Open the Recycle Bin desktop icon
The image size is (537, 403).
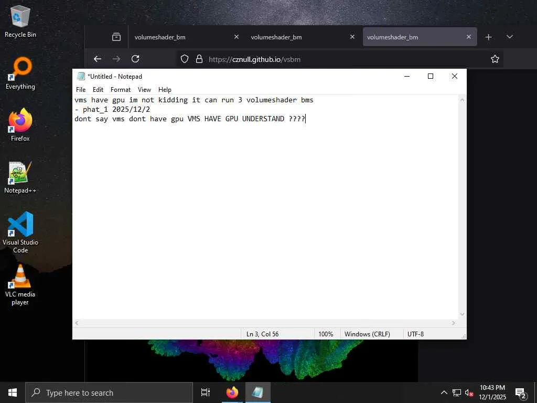click(x=20, y=22)
